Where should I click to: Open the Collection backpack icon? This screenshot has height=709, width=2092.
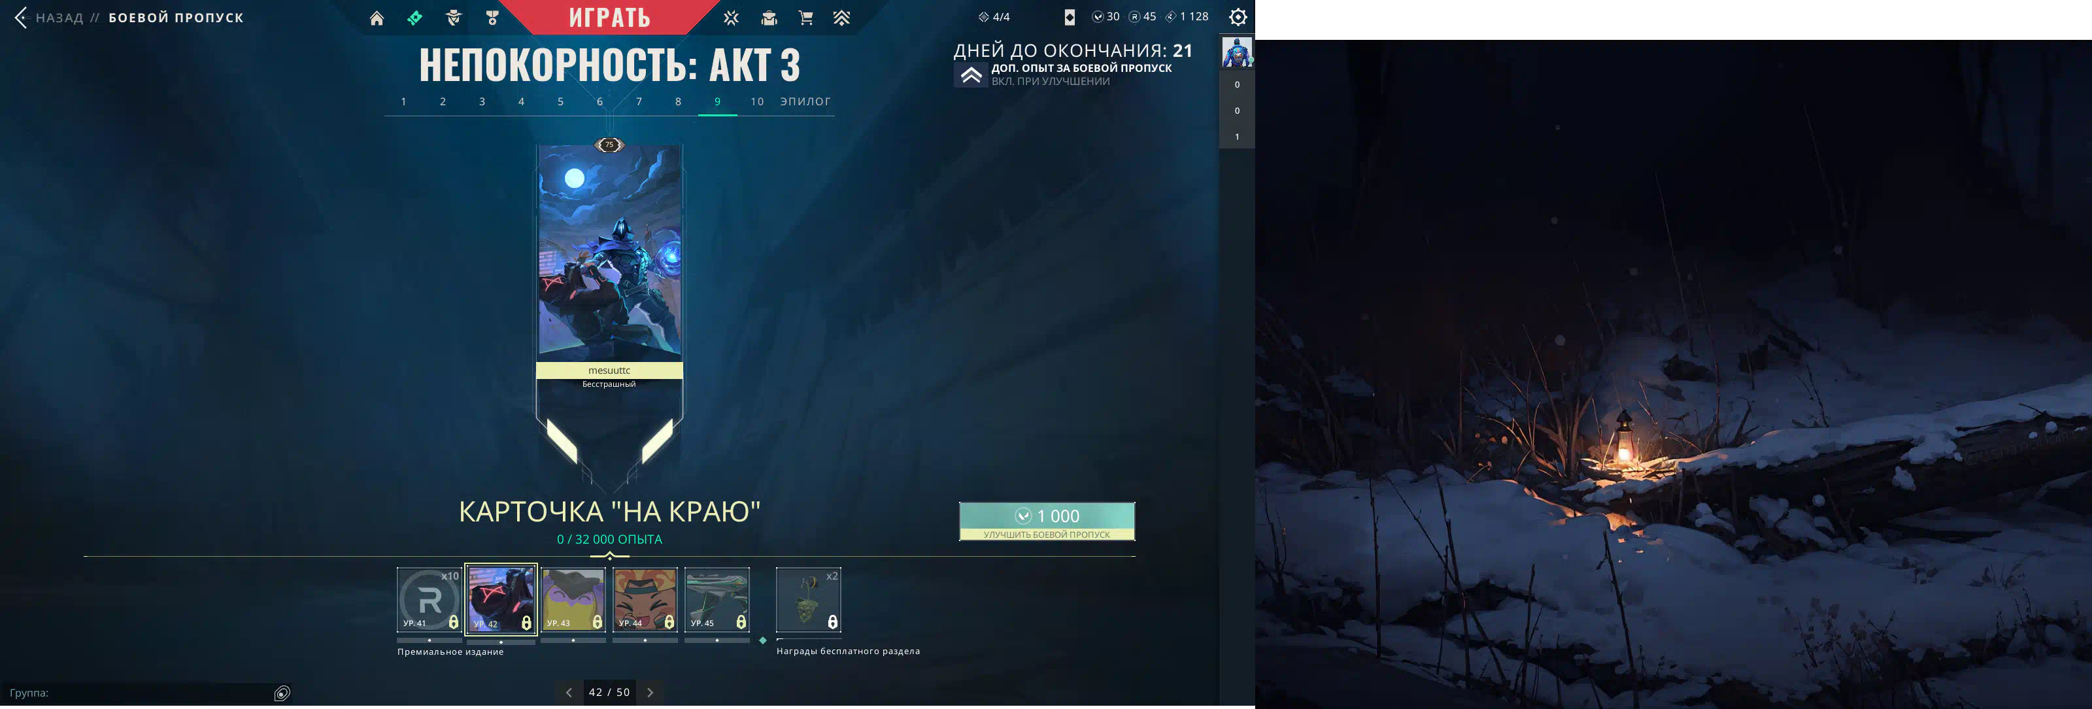[769, 18]
